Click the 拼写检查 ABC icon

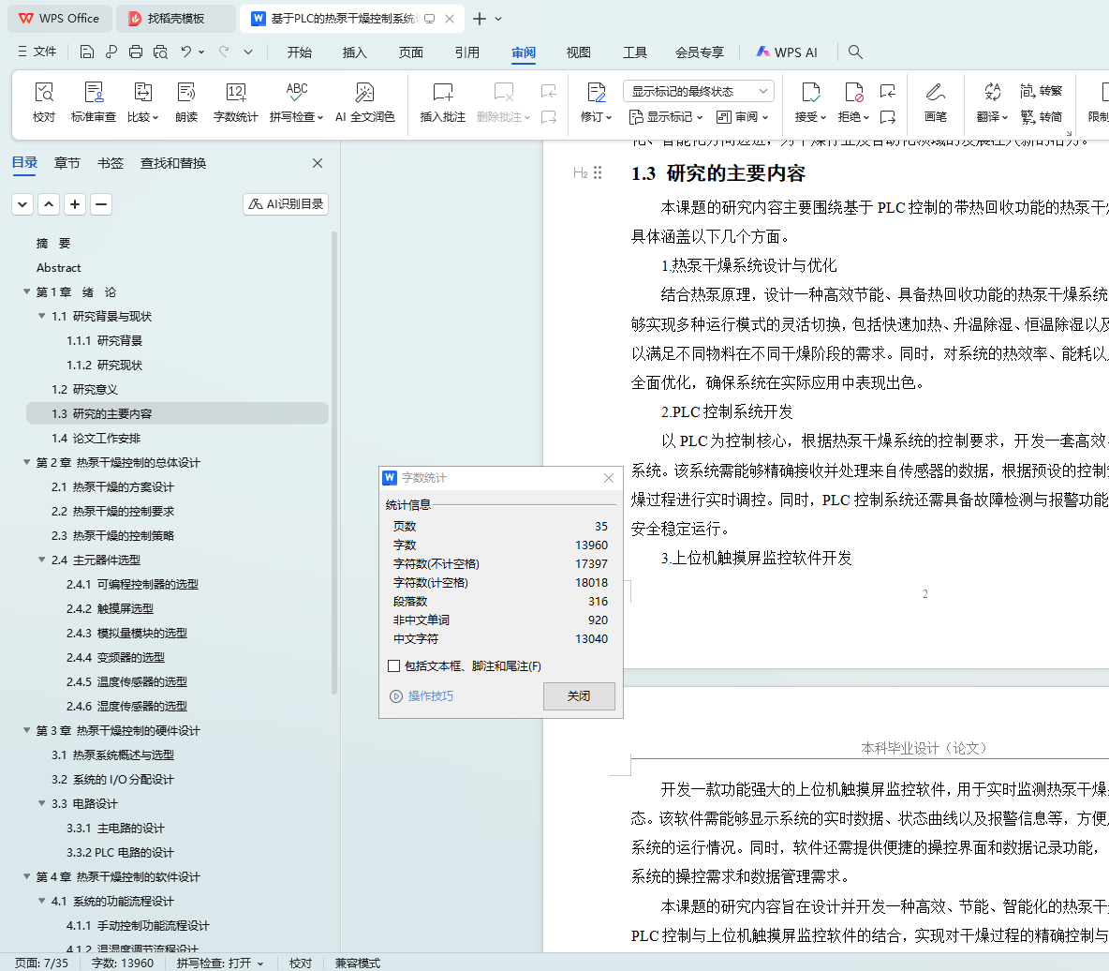[296, 93]
